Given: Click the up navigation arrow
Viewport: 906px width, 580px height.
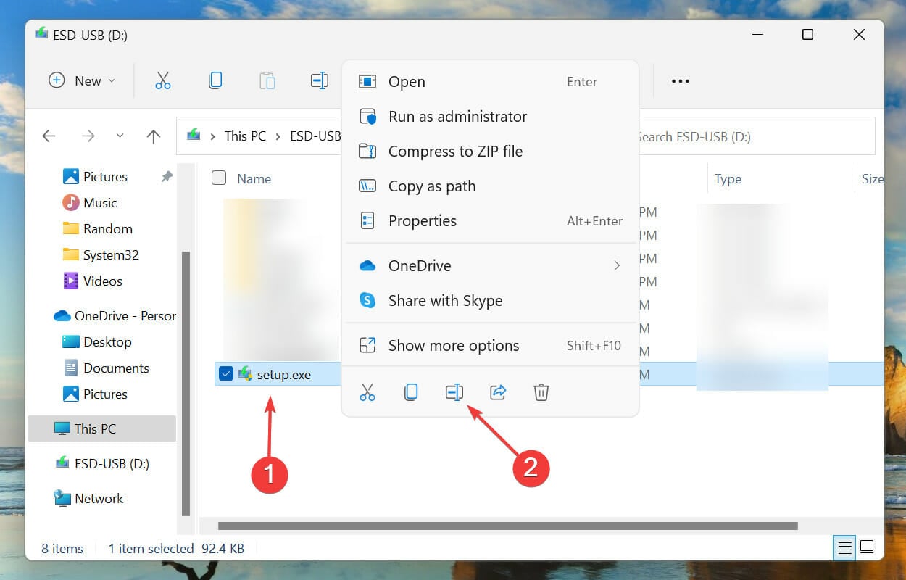Looking at the screenshot, I should 152,136.
